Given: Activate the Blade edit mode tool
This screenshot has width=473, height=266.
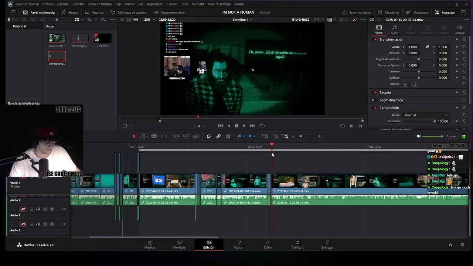Looking at the screenshot, I should coord(154,136).
